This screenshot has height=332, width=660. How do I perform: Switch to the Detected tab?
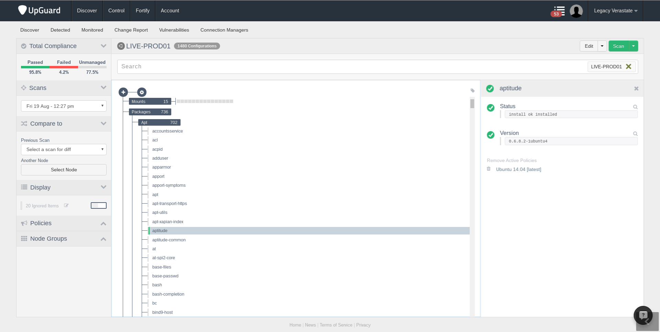(60, 30)
